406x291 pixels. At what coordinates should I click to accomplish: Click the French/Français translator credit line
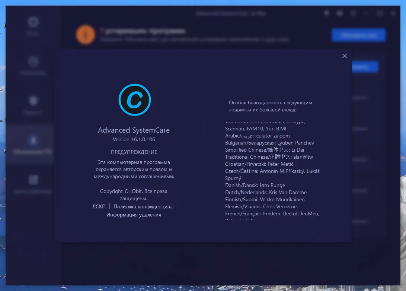point(272,214)
